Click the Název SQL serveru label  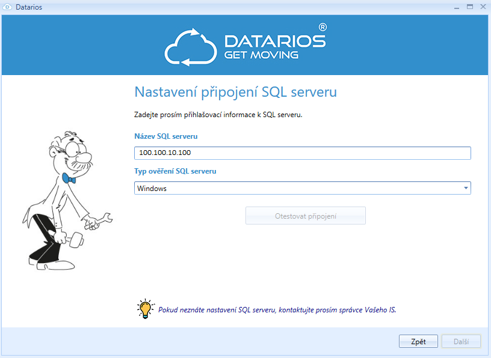(x=165, y=136)
